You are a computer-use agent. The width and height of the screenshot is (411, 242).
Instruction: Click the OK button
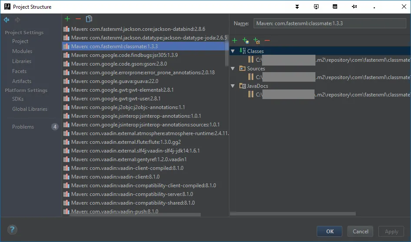pyautogui.click(x=329, y=231)
